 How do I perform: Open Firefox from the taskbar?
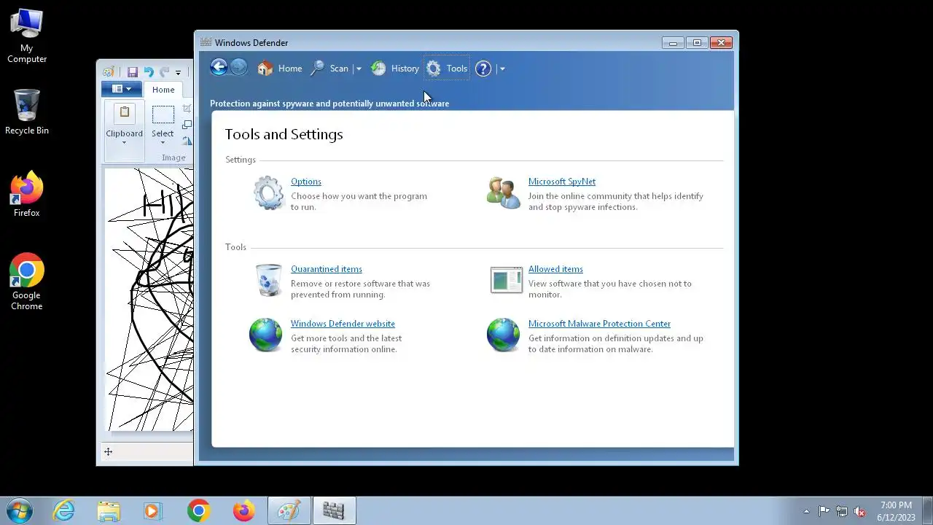(243, 510)
